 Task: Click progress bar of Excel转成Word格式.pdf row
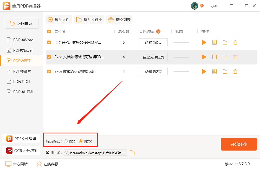pyautogui.click(x=181, y=72)
